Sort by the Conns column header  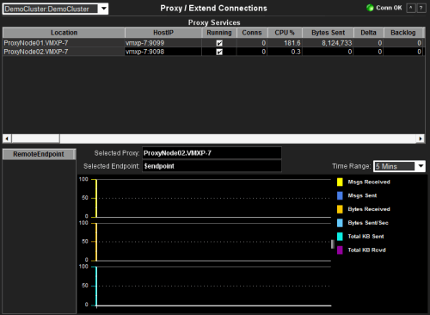[252, 33]
